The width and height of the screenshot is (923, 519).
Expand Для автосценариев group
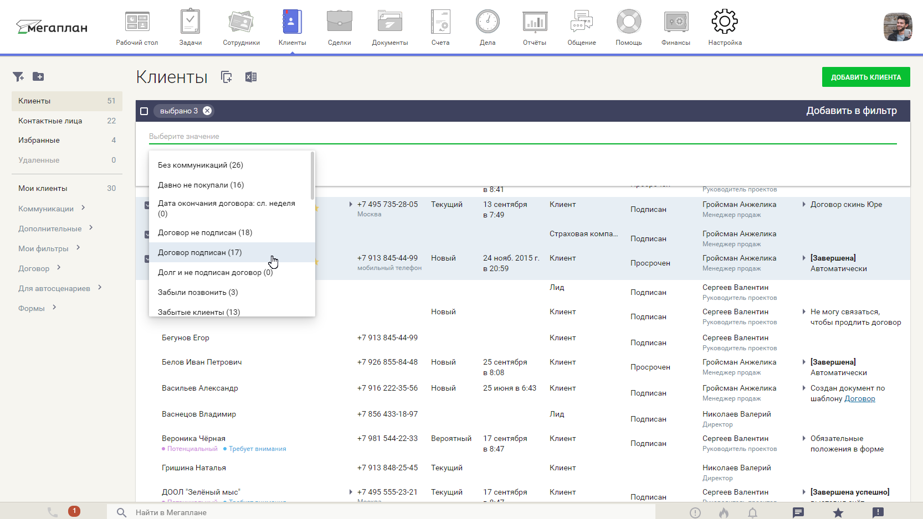click(100, 288)
